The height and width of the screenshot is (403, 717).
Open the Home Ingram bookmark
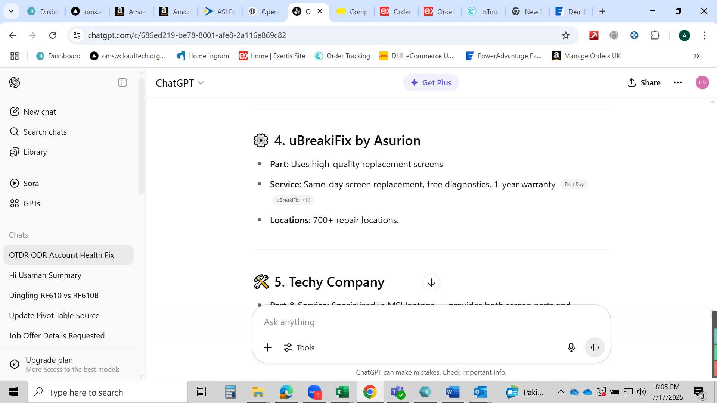click(203, 56)
